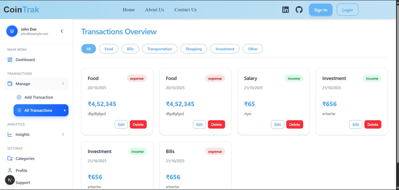399x190 pixels.
Task: Collapse the Manage submenu chevron
Action: pyautogui.click(x=63, y=84)
